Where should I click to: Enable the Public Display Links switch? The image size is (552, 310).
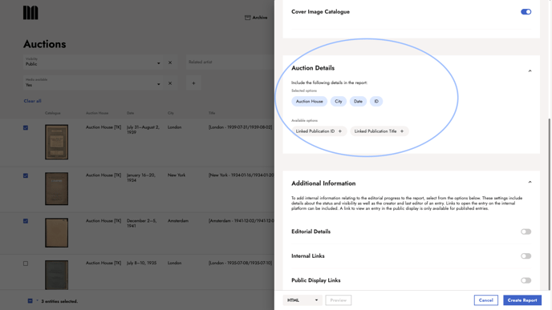pos(526,280)
